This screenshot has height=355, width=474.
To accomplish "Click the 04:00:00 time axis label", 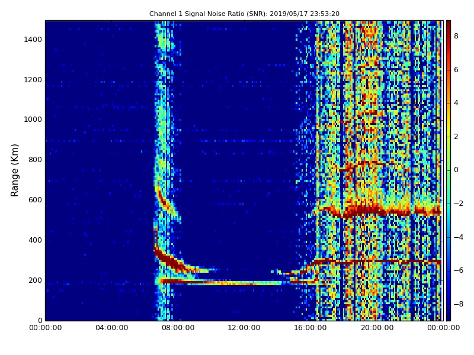I will [112, 328].
